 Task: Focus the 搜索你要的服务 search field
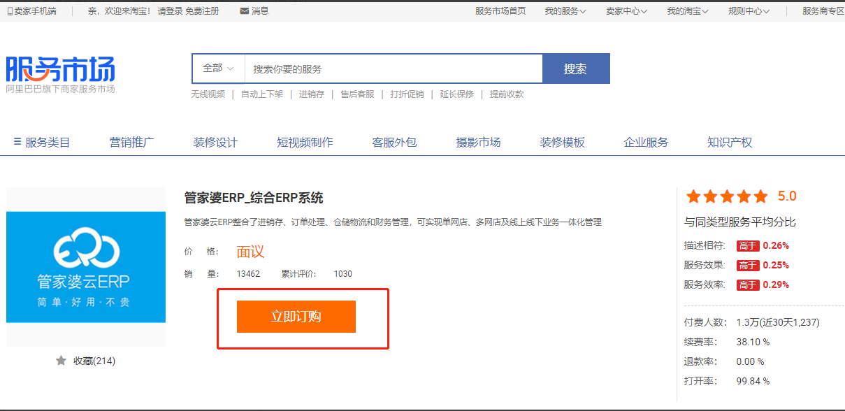point(393,68)
